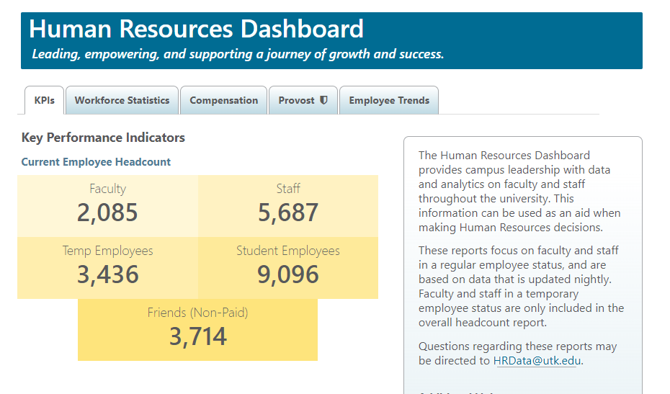Viewport: 670px width, 394px height.
Task: Open the Provost tab label
Action: coord(296,100)
